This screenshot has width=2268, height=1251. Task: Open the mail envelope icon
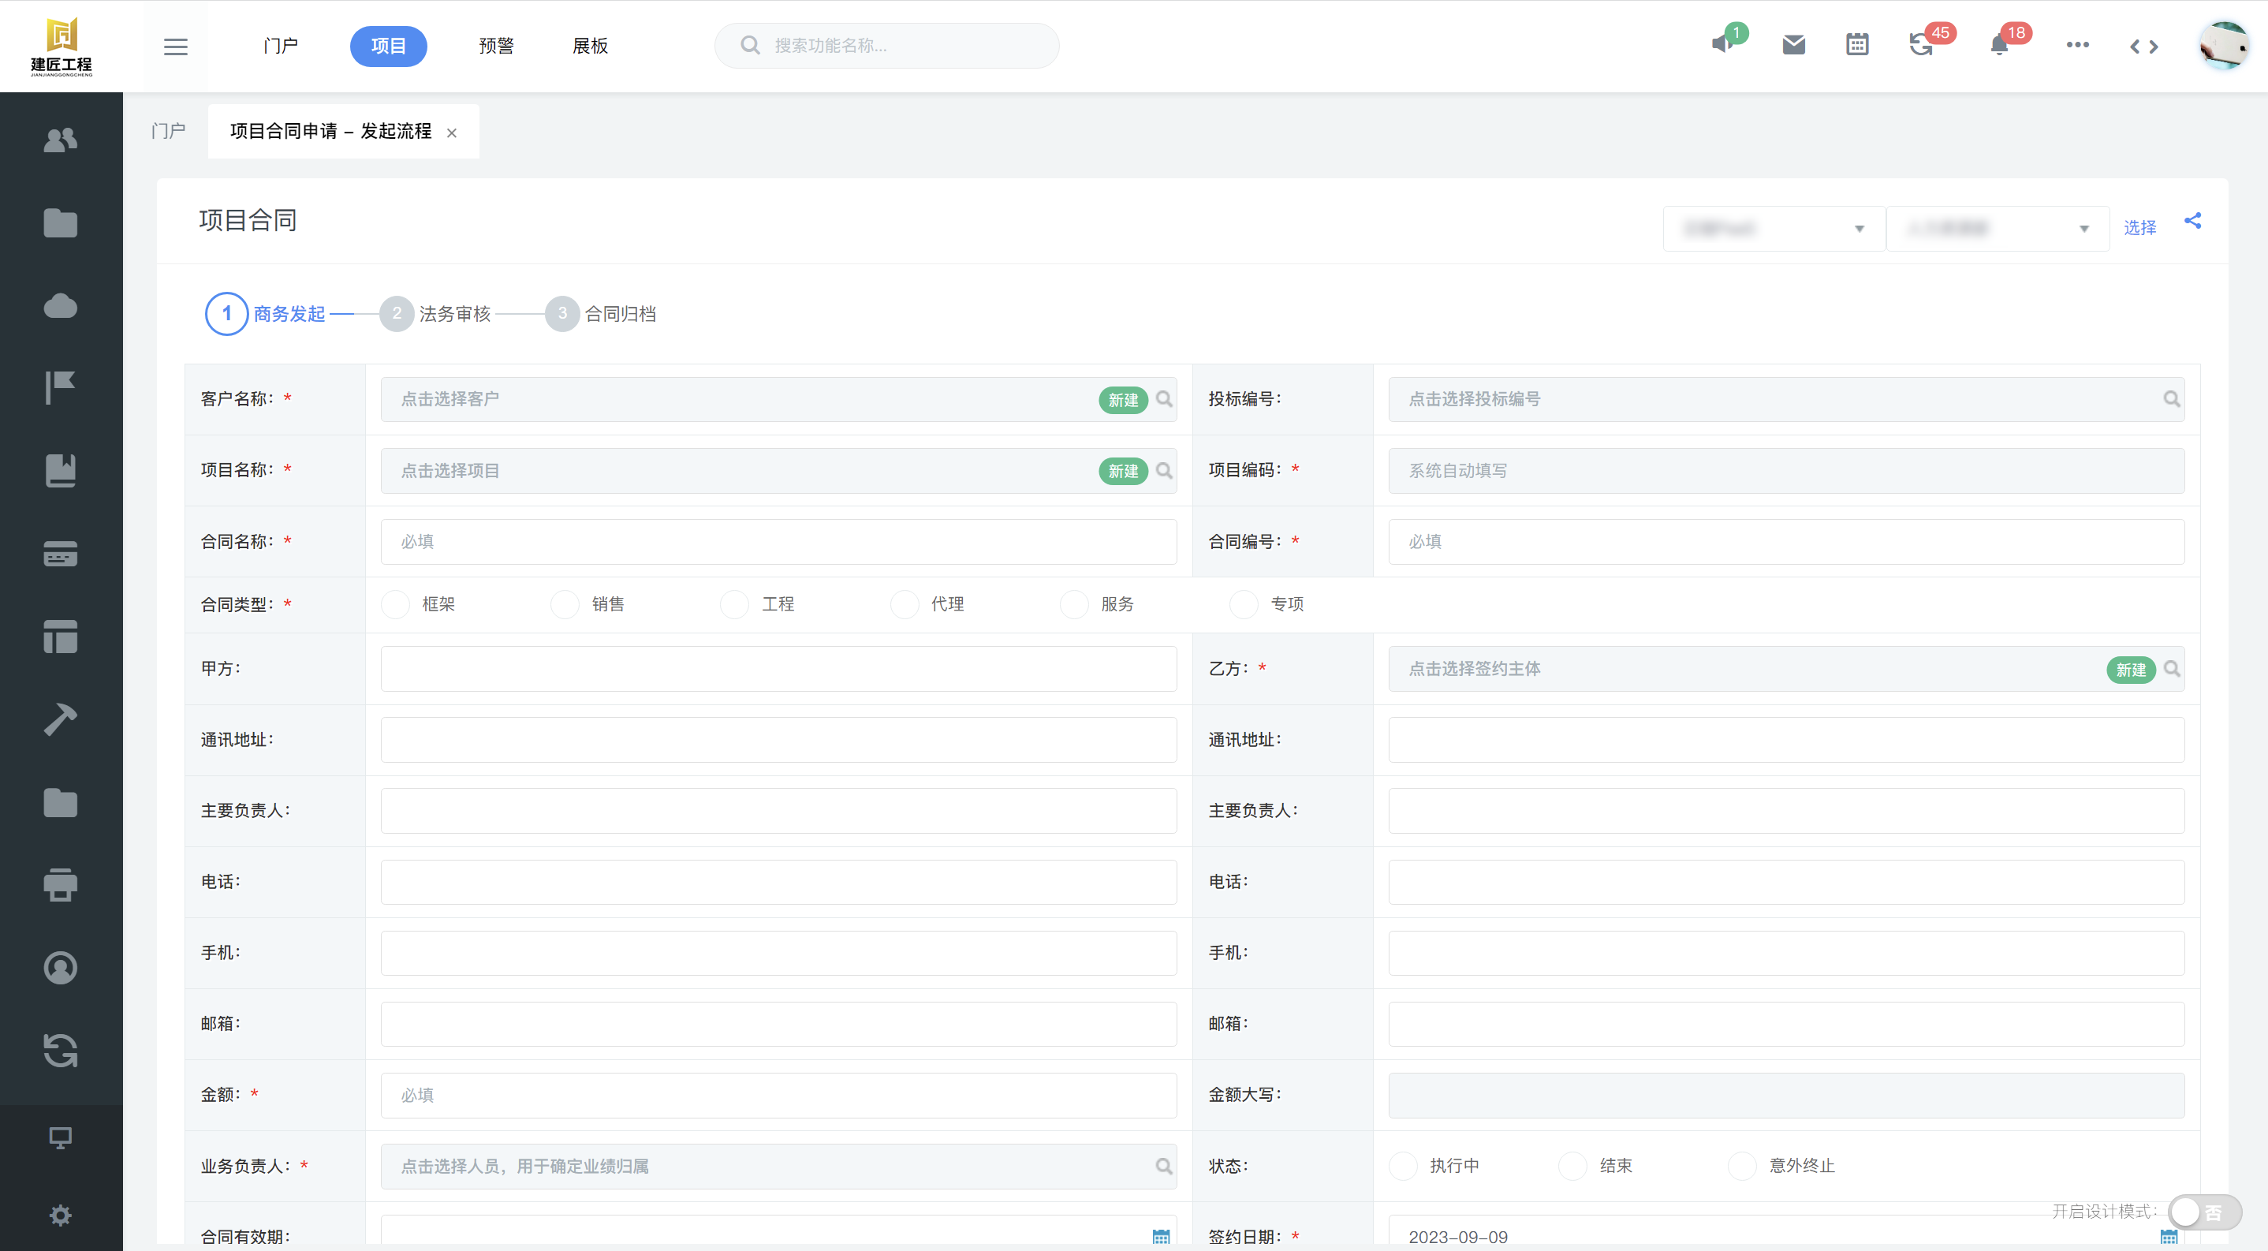pyautogui.click(x=1793, y=45)
